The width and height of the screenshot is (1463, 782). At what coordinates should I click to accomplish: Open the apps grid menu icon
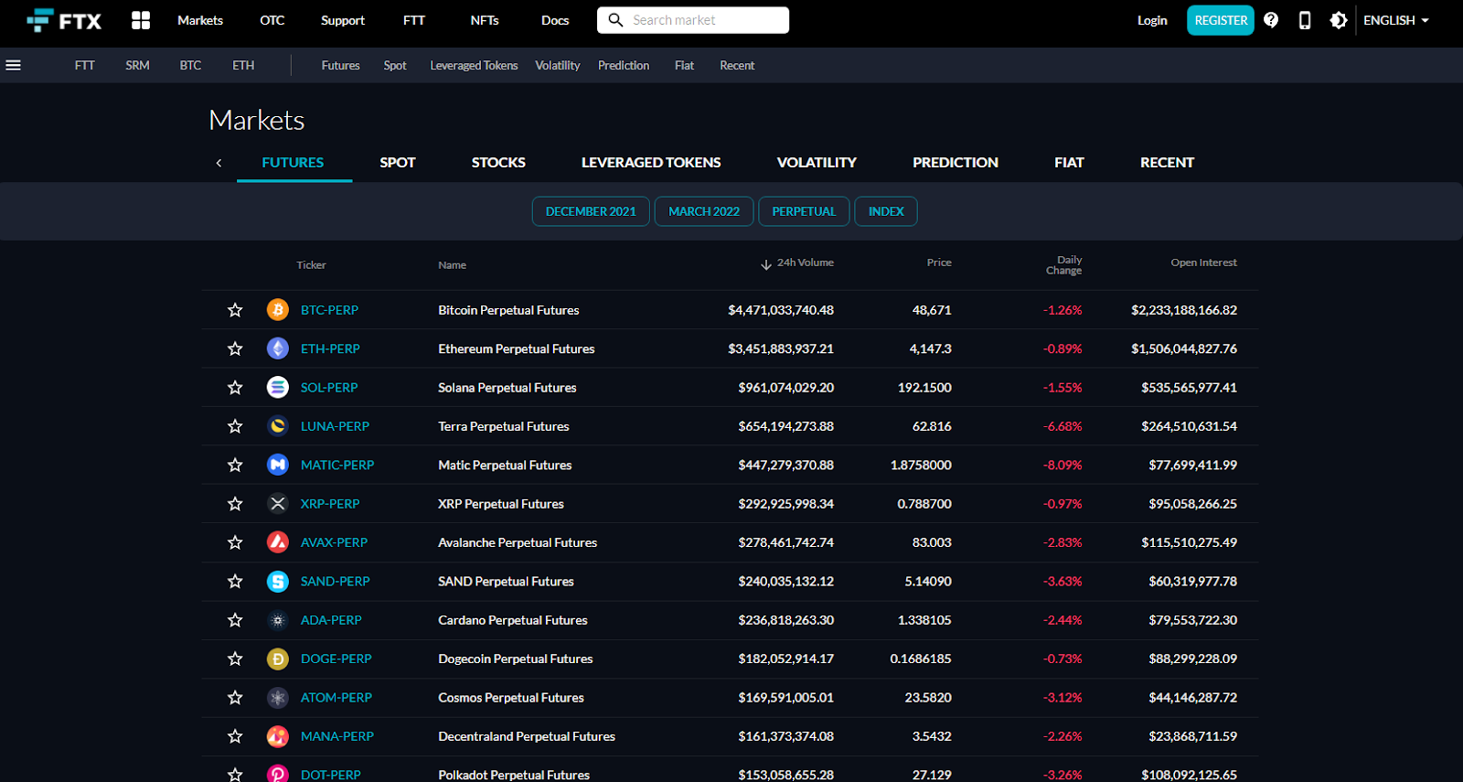pos(141,20)
